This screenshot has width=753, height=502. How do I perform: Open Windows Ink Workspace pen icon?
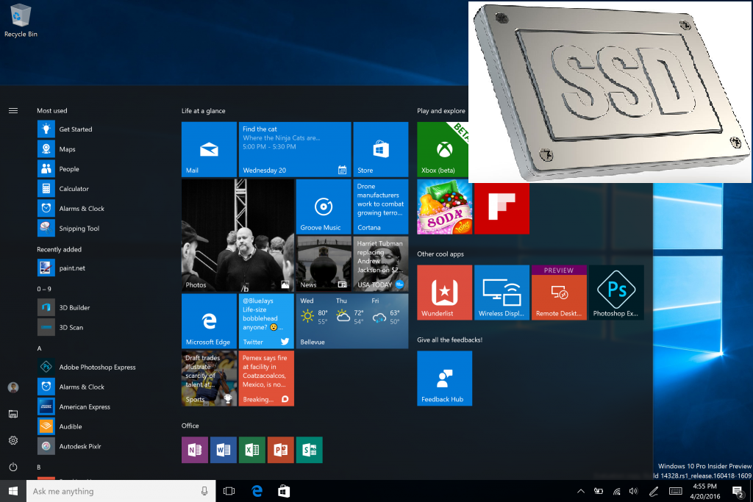[x=654, y=491]
